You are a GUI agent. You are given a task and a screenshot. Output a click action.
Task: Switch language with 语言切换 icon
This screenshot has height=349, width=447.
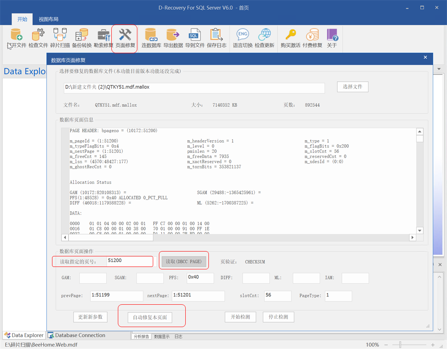pyautogui.click(x=243, y=38)
